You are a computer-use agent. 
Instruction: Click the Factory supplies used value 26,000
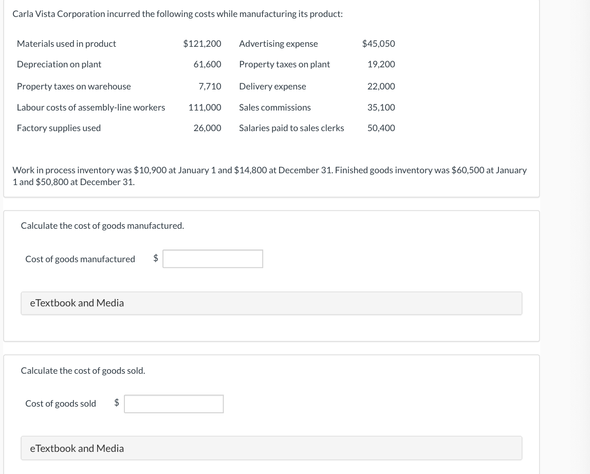point(207,127)
